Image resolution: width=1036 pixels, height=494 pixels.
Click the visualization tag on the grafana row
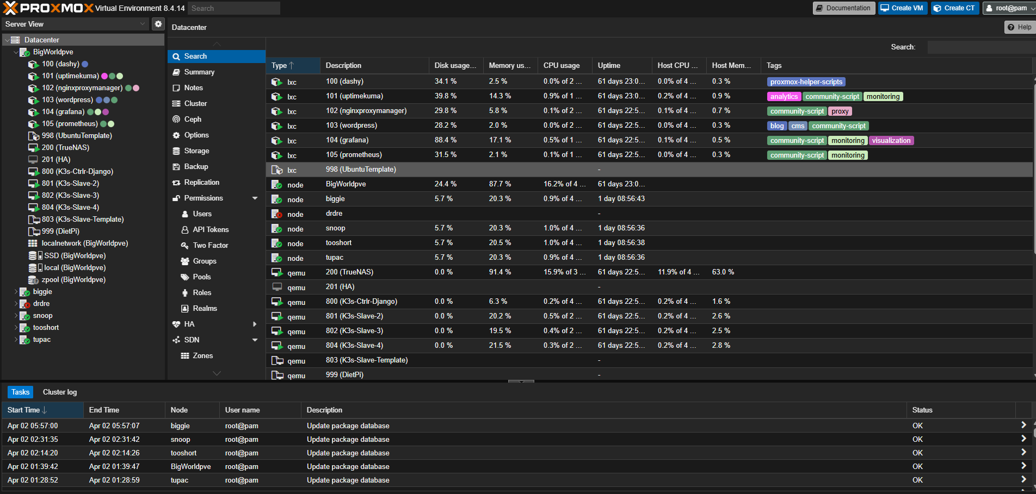click(x=891, y=141)
